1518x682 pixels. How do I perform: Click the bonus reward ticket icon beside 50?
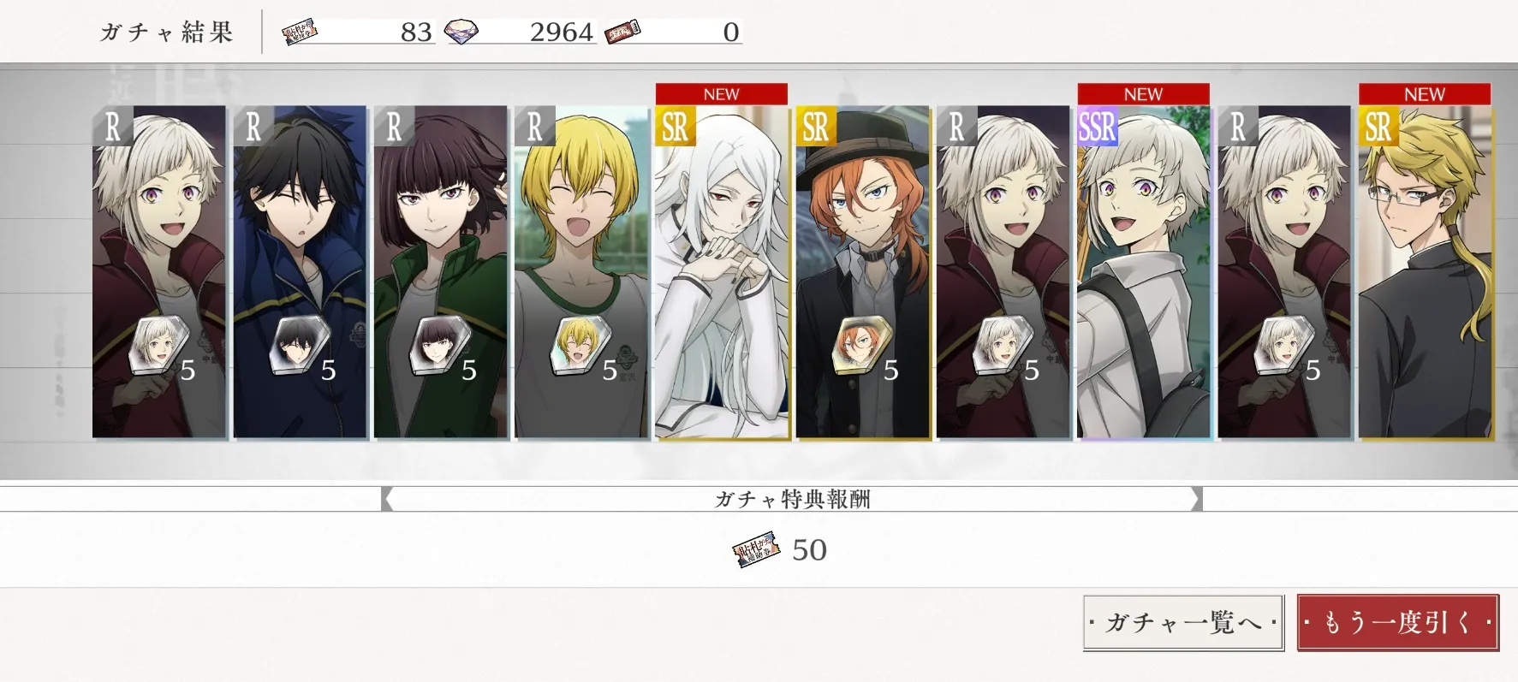(757, 549)
